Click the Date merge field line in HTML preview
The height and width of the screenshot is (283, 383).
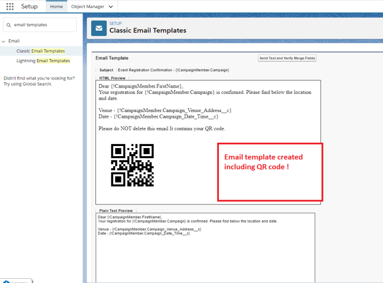coord(158,116)
